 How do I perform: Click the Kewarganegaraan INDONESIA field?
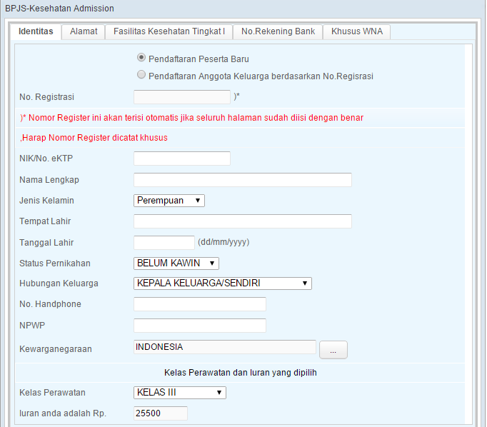tap(225, 347)
